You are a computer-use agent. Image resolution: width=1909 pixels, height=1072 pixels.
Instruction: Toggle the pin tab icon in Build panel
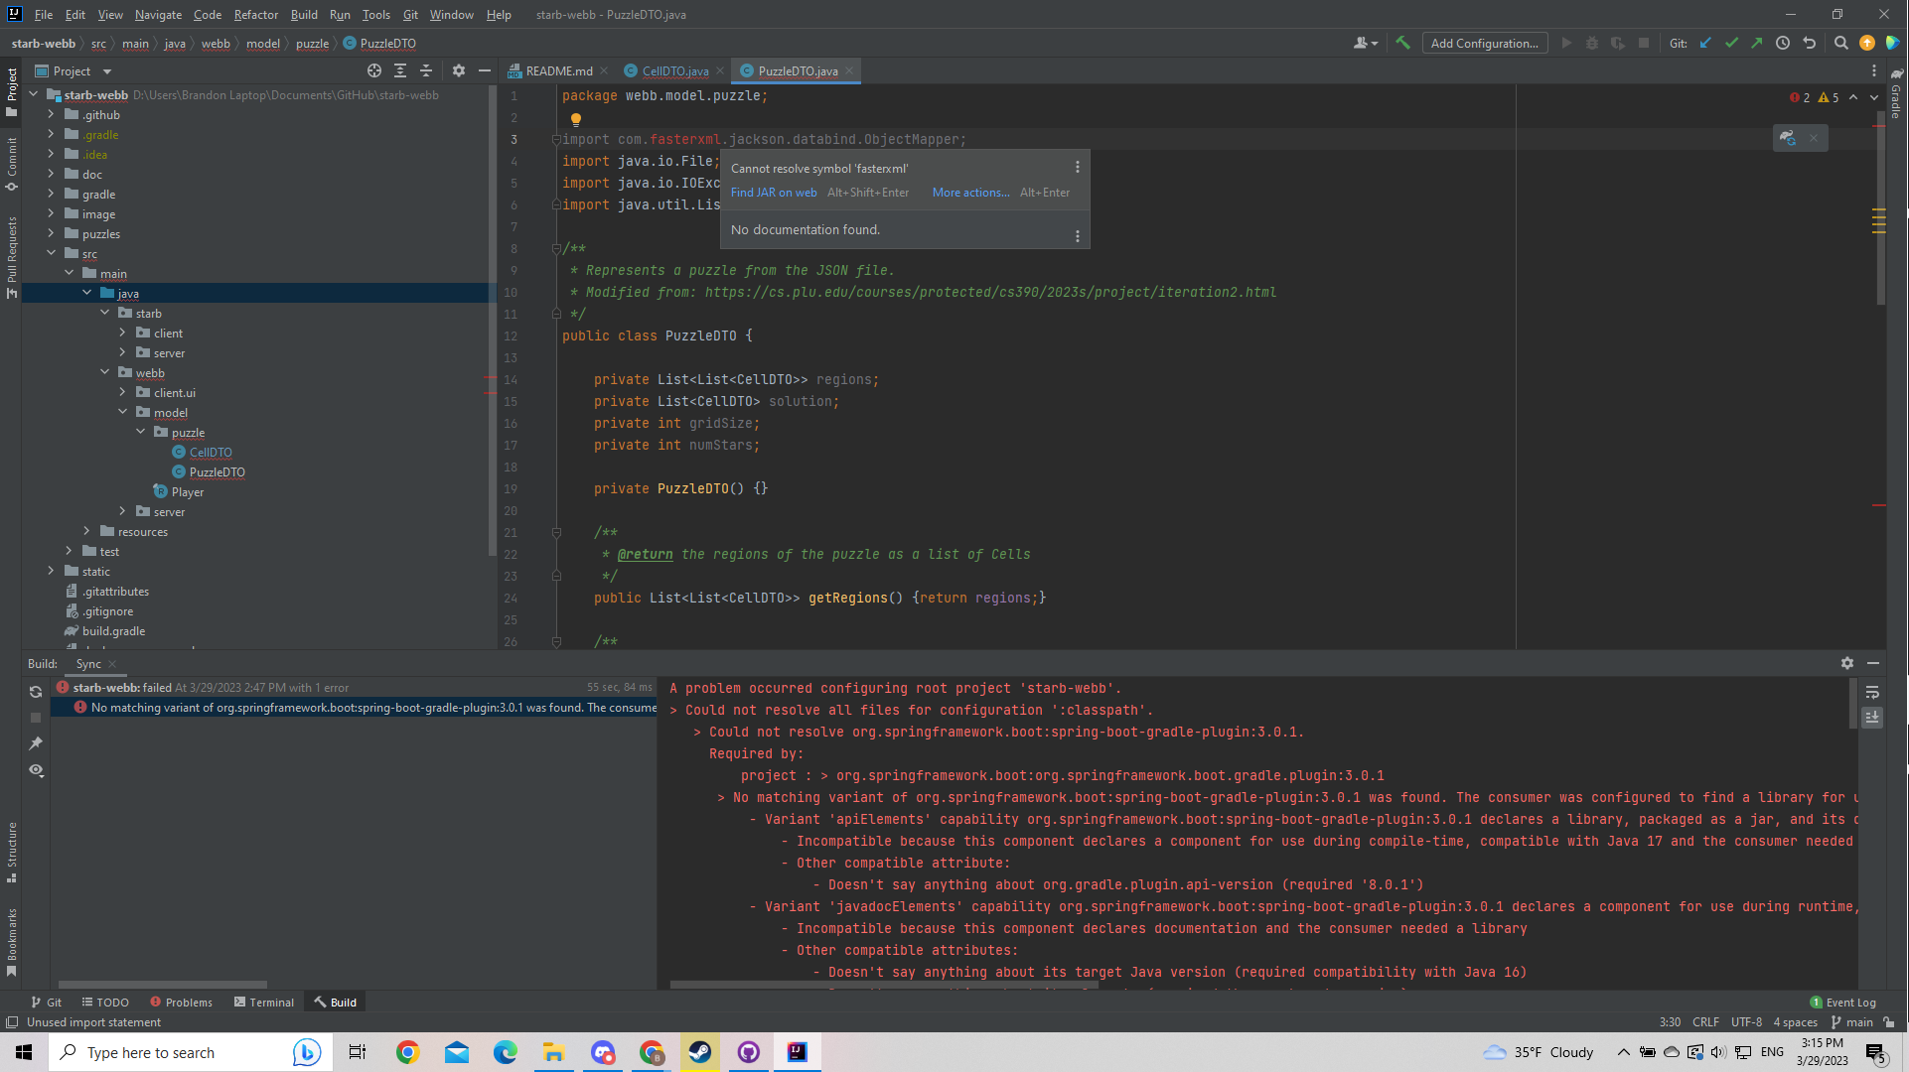click(36, 743)
